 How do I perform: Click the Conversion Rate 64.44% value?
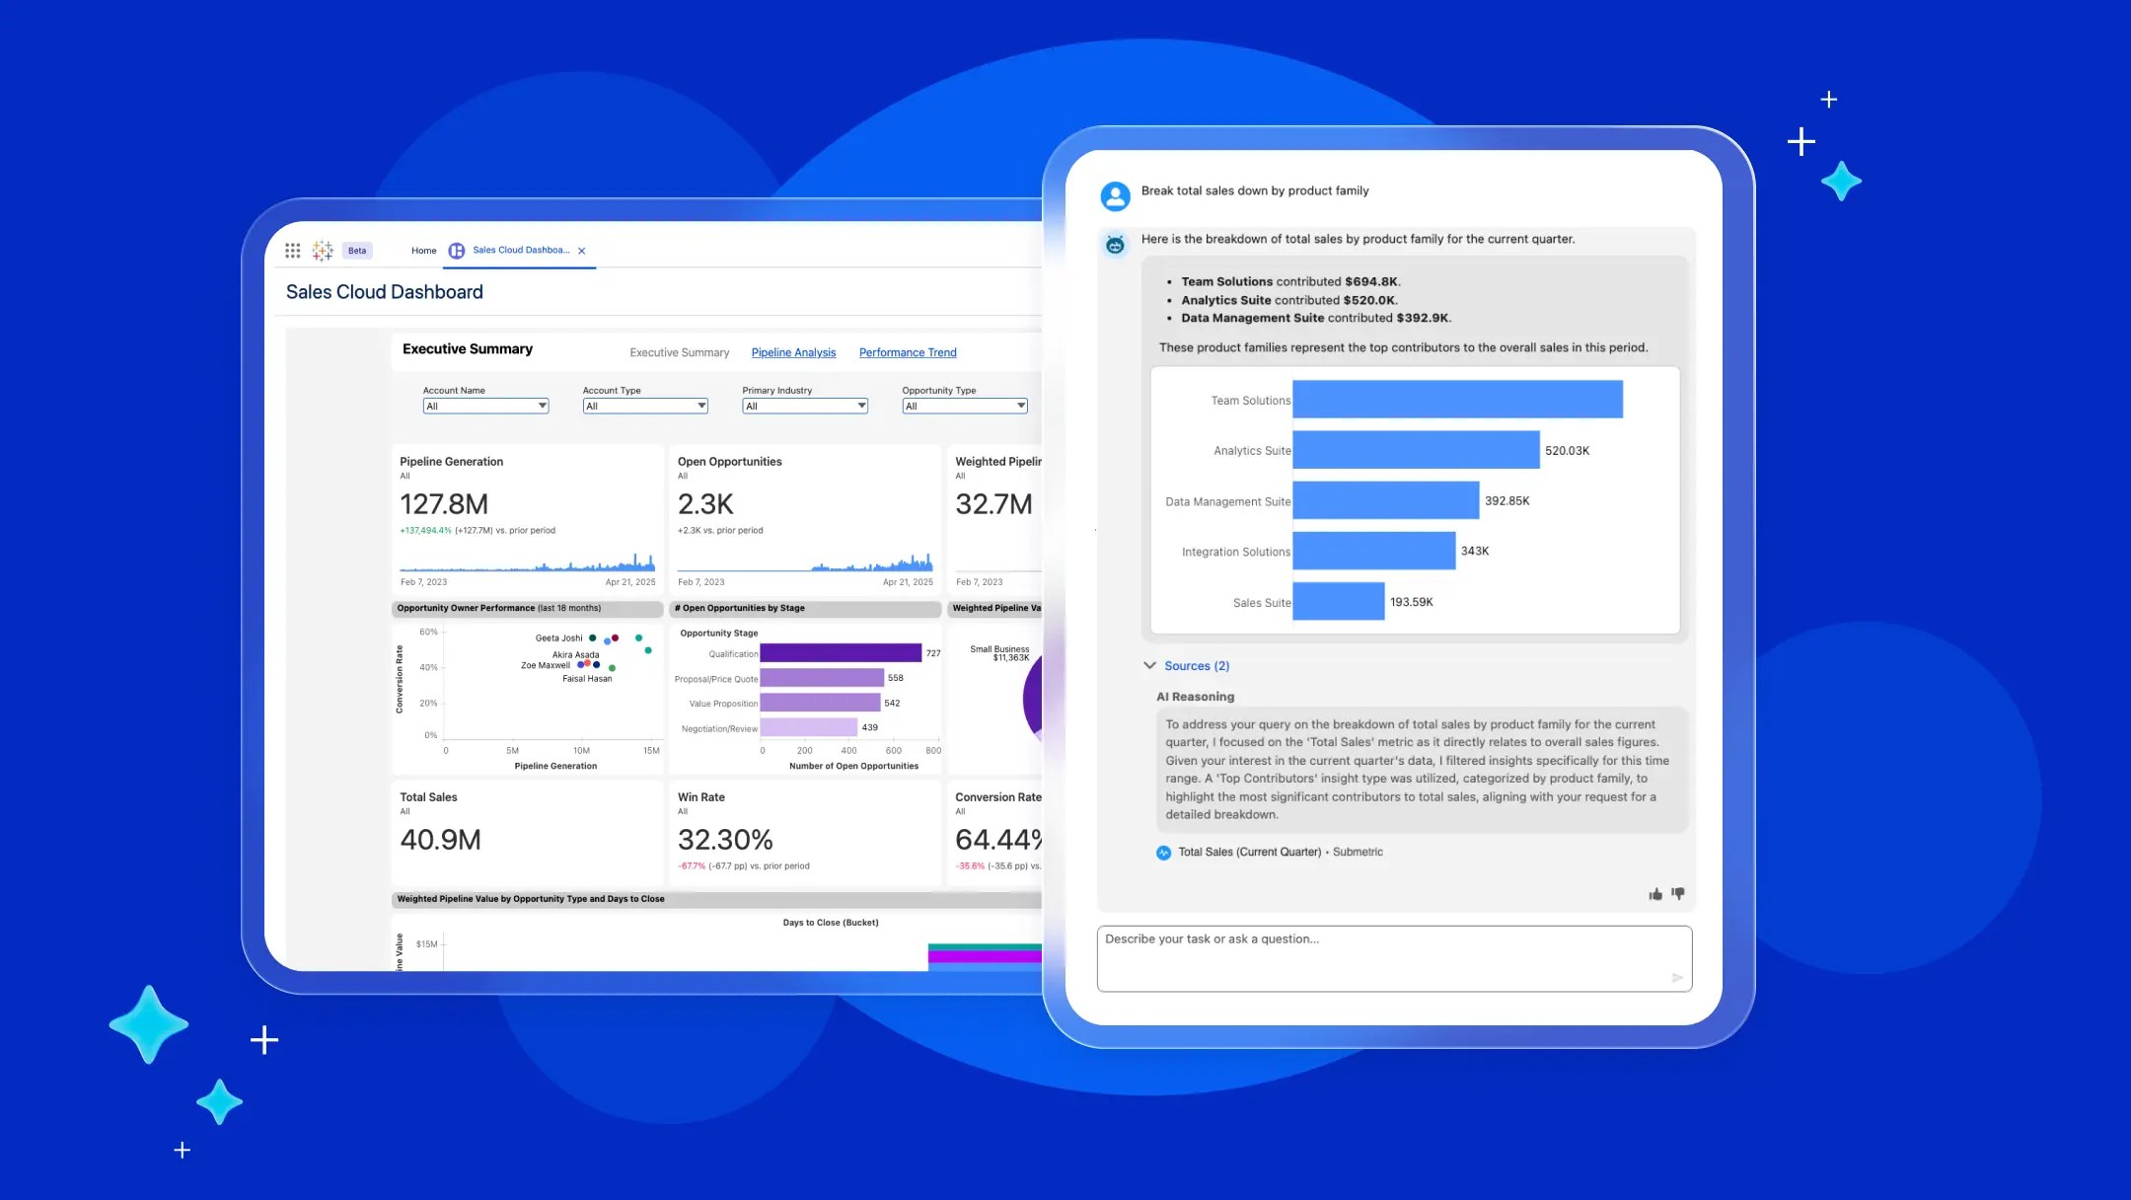coord(998,840)
